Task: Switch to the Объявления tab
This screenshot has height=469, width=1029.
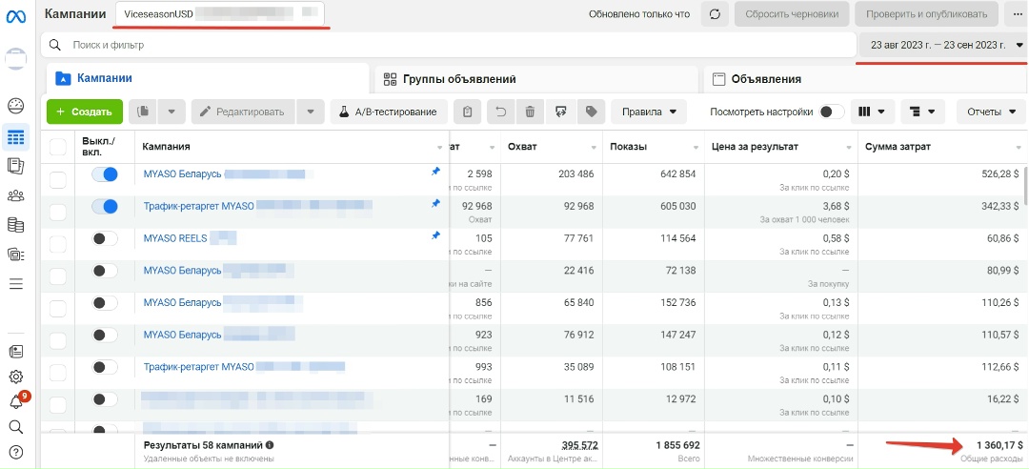Action: point(865,79)
